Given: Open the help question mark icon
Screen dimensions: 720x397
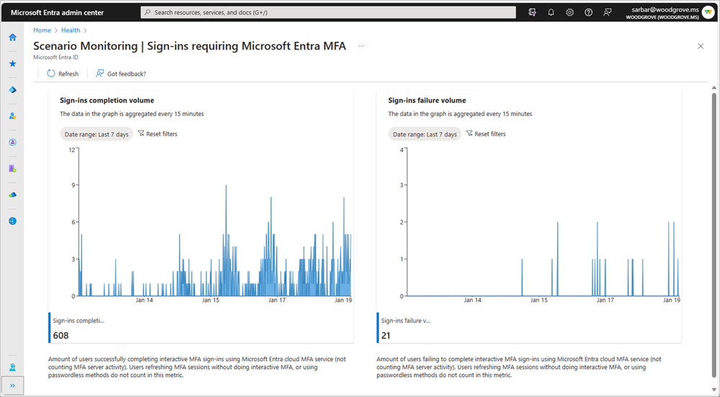Looking at the screenshot, I should coord(589,12).
